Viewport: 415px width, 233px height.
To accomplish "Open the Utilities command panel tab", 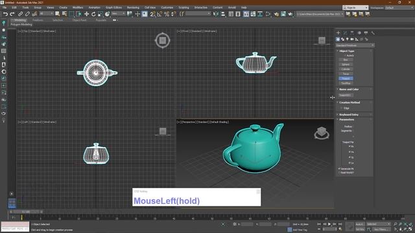I will [x=373, y=33].
